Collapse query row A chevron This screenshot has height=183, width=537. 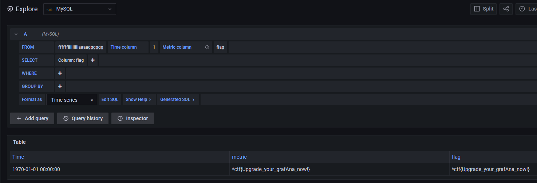click(x=16, y=34)
